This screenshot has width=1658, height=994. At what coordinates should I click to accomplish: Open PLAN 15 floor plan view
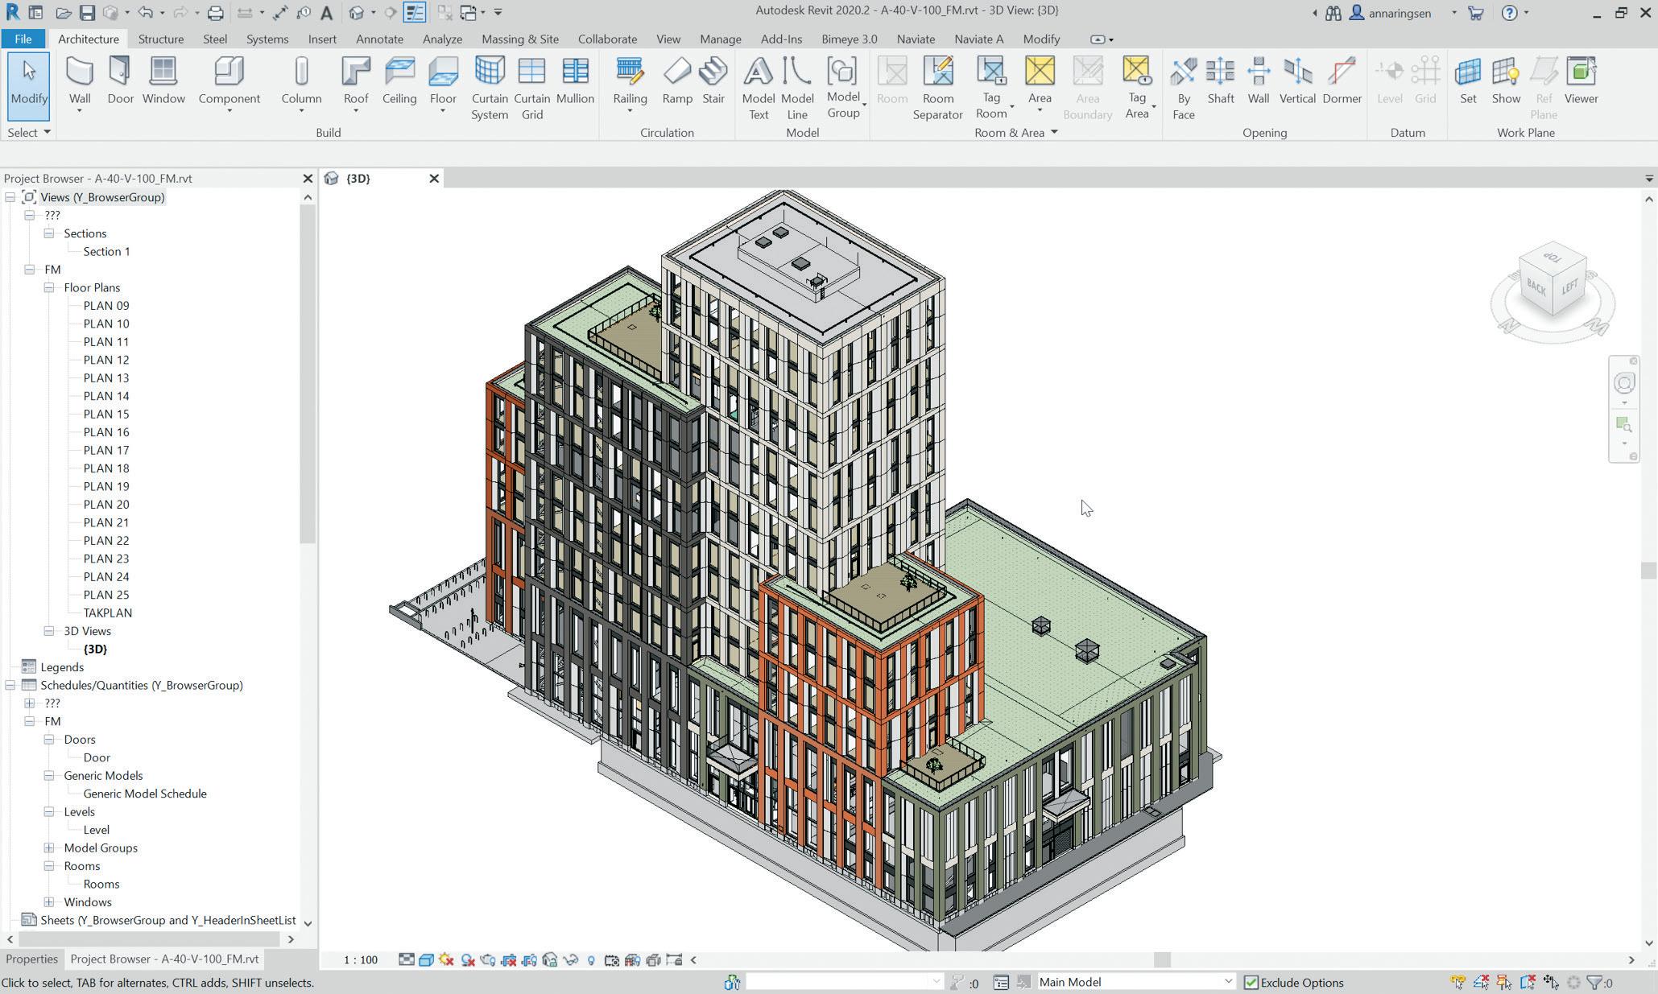pyautogui.click(x=105, y=414)
